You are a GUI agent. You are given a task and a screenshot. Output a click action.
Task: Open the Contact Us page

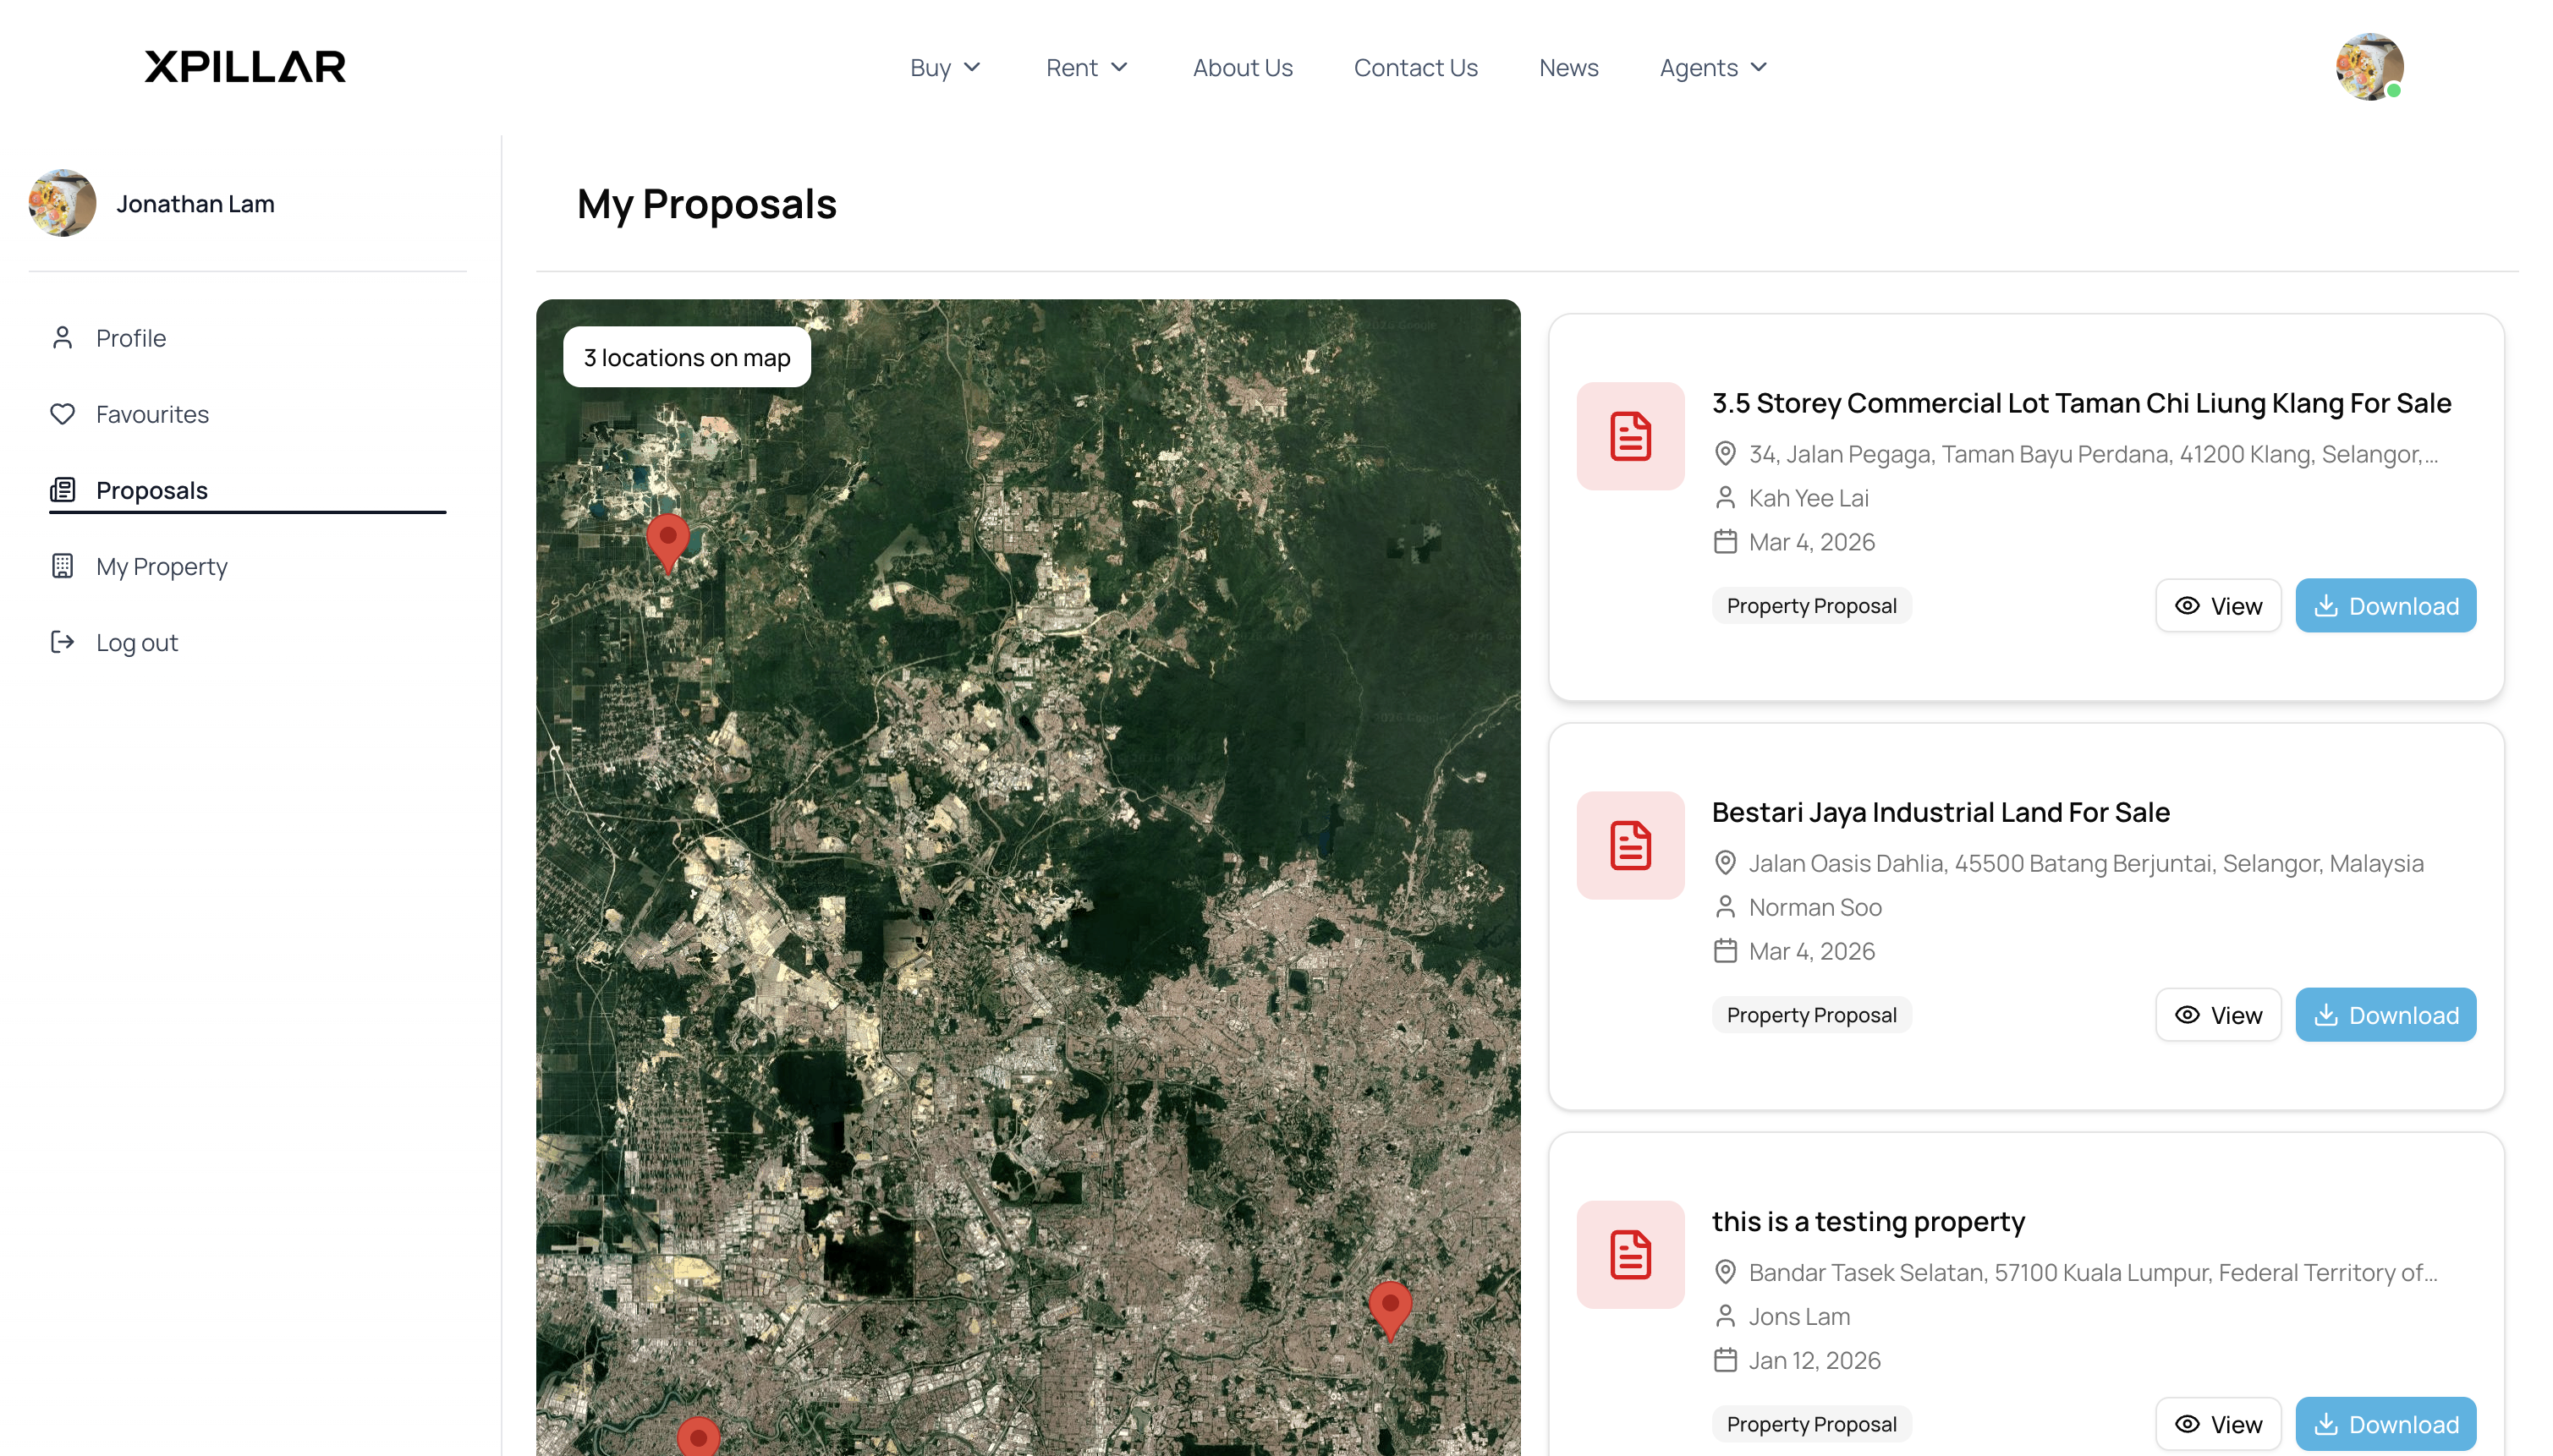[1415, 67]
